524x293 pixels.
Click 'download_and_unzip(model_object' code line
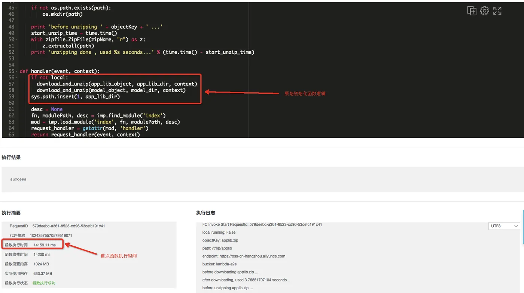[111, 90]
